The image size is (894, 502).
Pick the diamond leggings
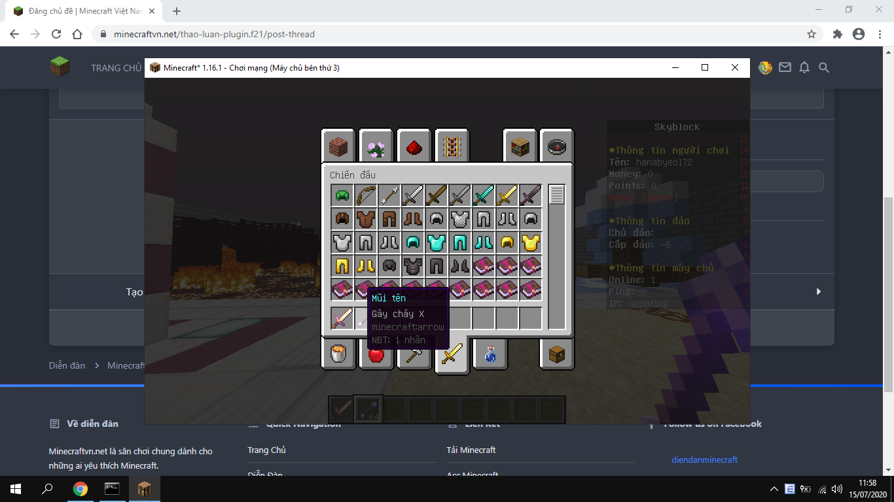click(x=460, y=243)
